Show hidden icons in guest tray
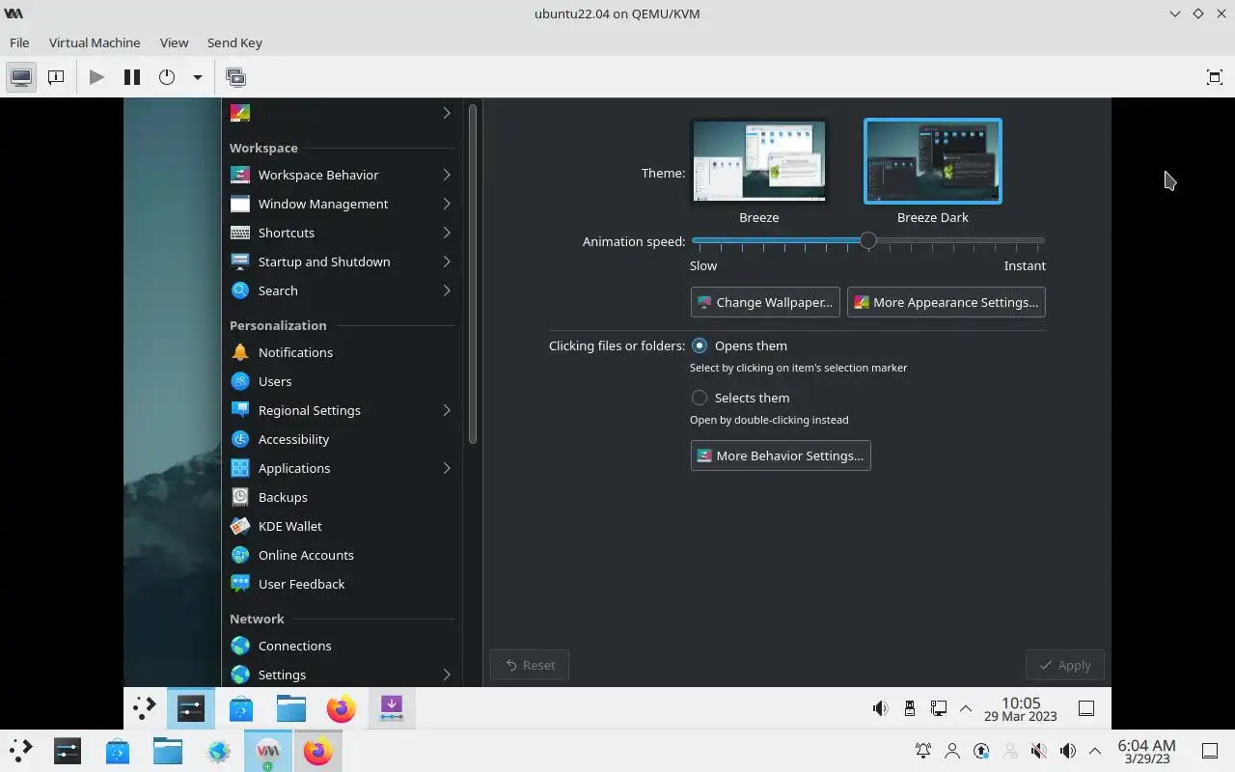This screenshot has height=772, width=1235. (966, 708)
